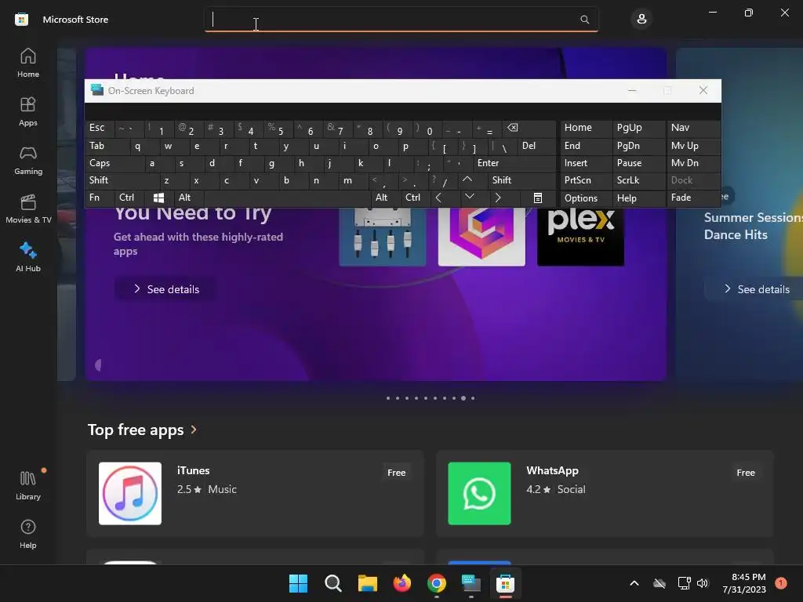
Task: Select the first carousel page dot
Action: point(388,398)
